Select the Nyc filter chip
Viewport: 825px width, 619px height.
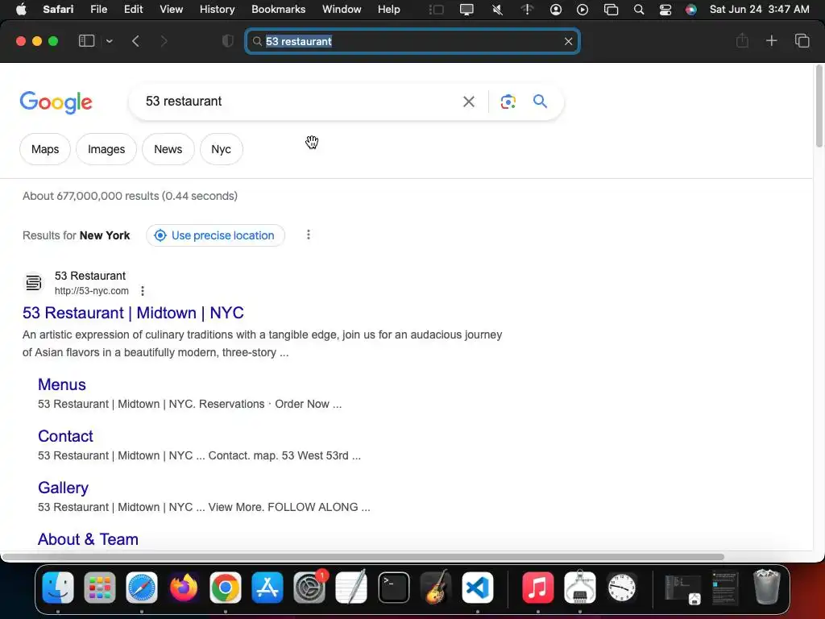(x=221, y=149)
